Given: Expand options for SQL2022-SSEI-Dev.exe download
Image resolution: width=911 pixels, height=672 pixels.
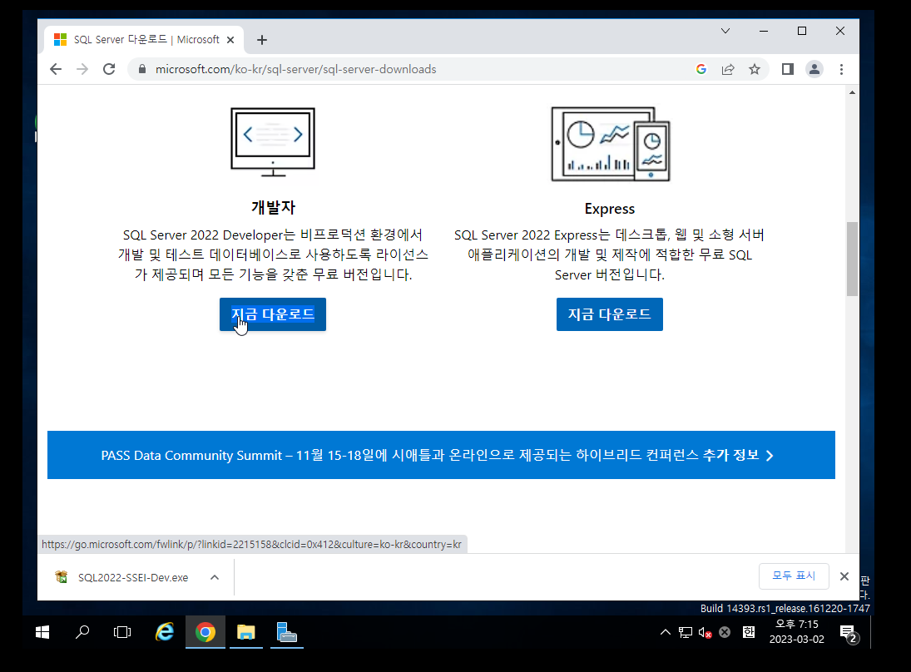Looking at the screenshot, I should [x=215, y=577].
